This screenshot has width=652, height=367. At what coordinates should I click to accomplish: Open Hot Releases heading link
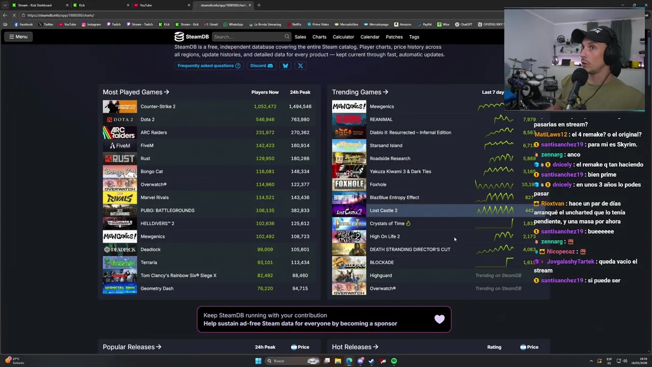tap(355, 347)
